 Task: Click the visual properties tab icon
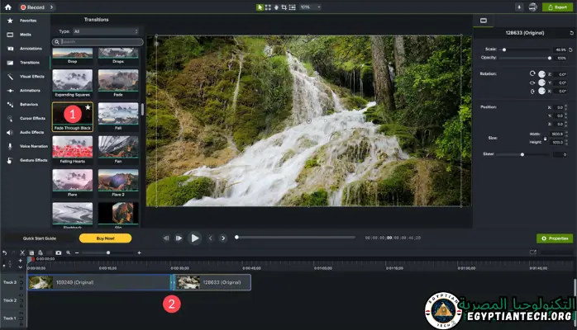483,21
